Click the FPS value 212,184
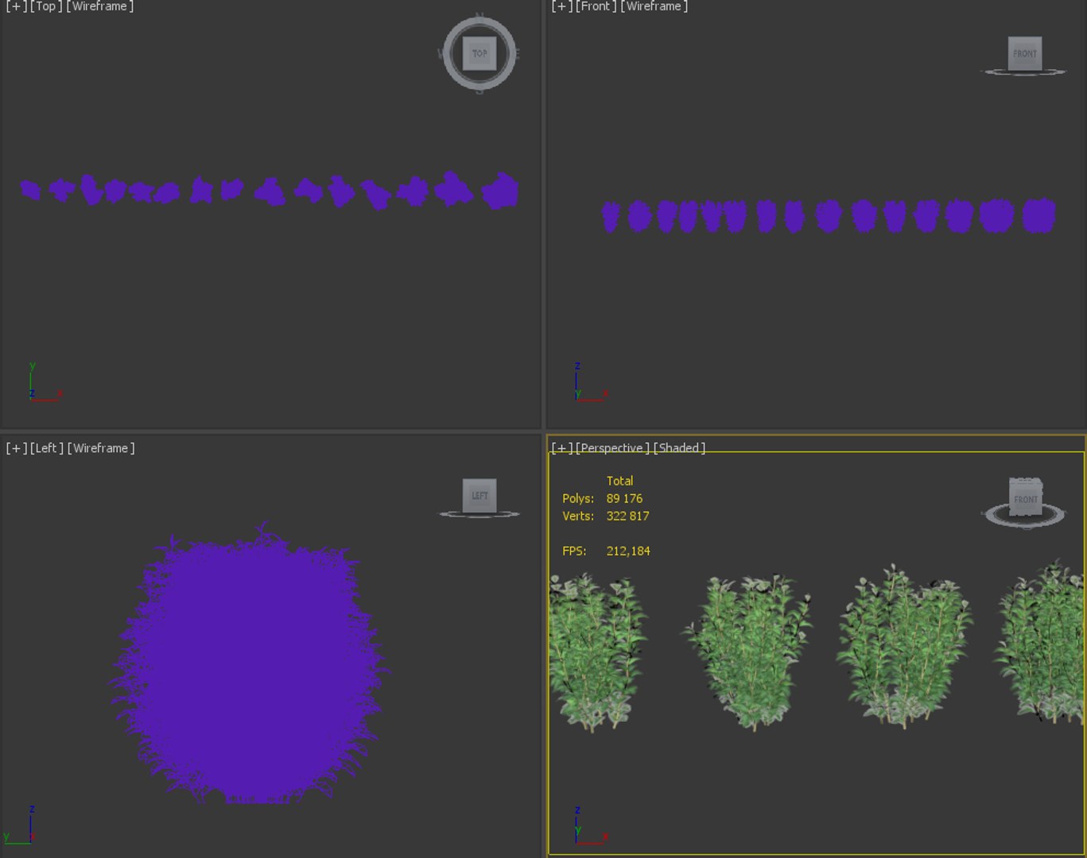The height and width of the screenshot is (858, 1087). pyautogui.click(x=628, y=551)
